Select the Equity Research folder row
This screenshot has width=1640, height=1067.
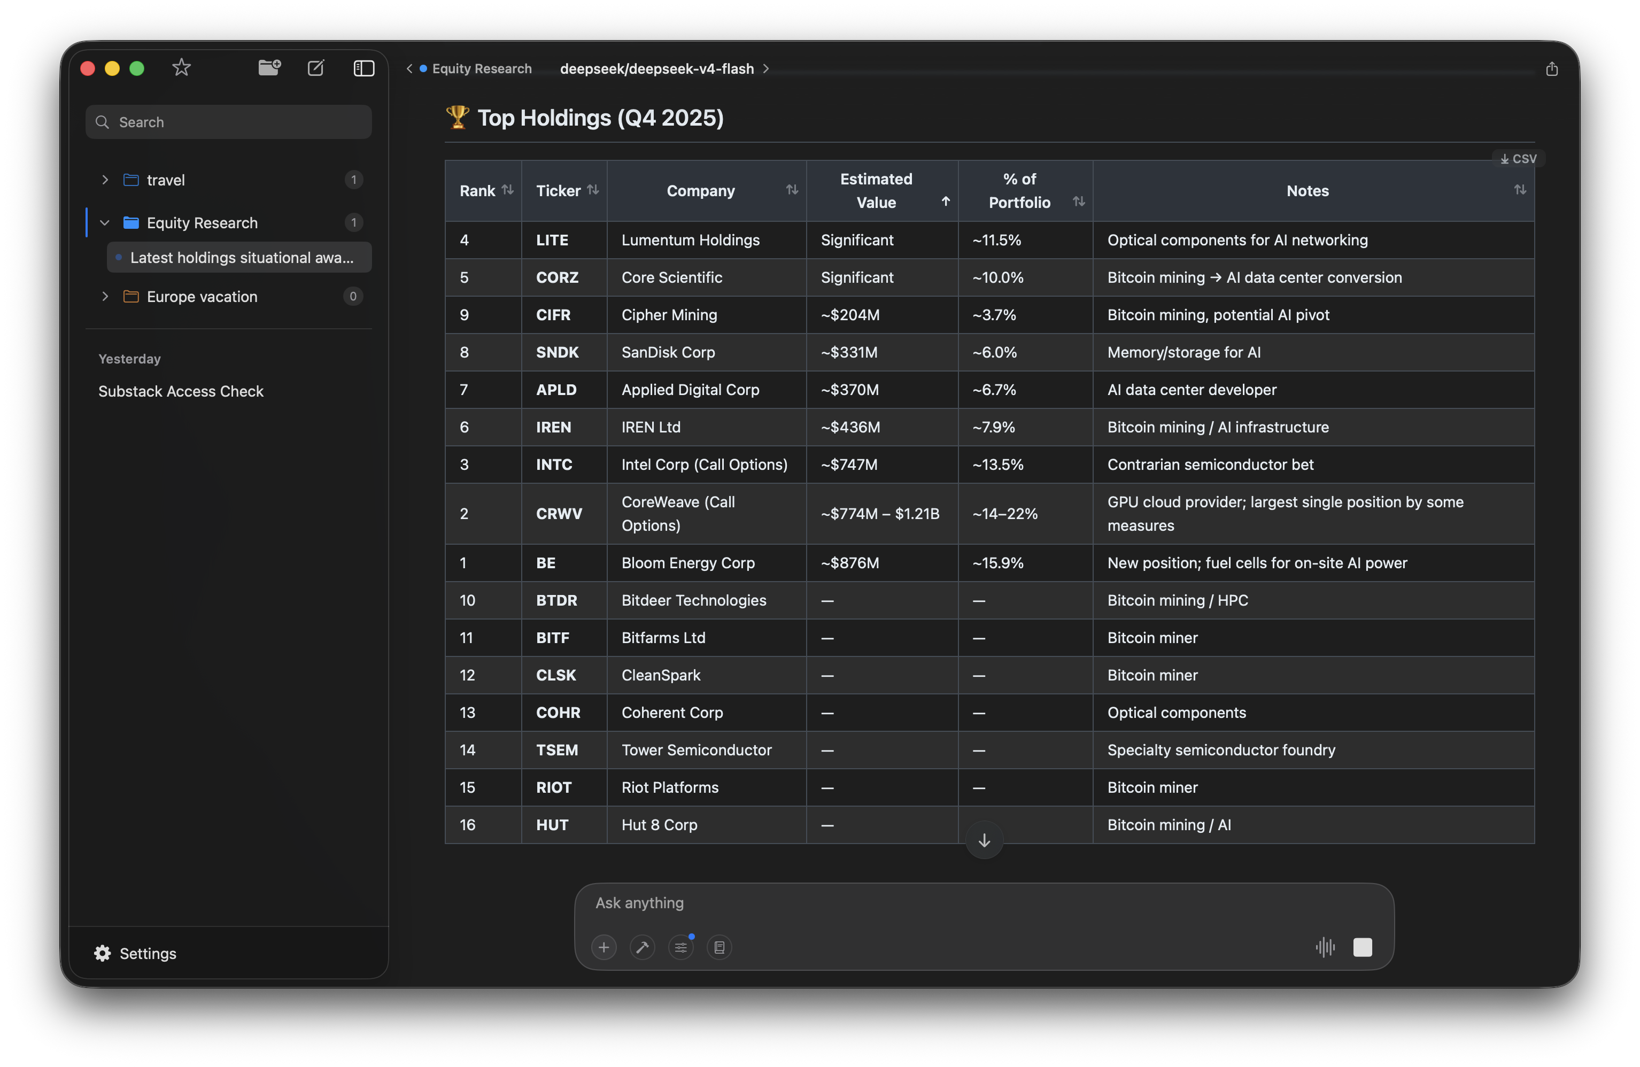tap(229, 222)
